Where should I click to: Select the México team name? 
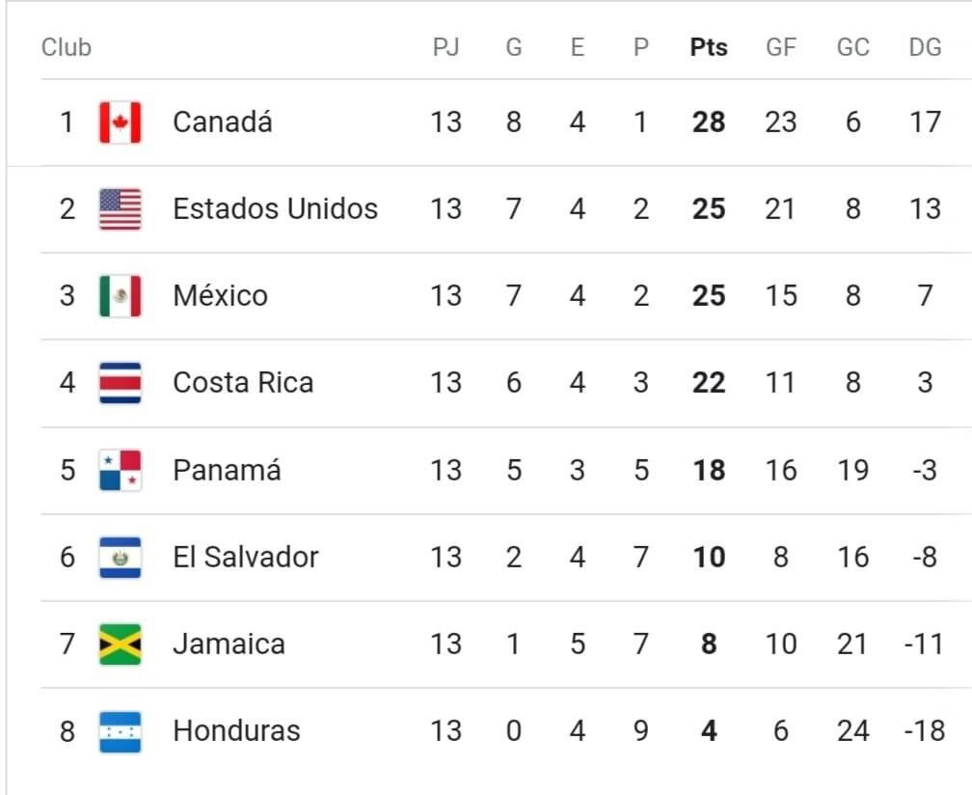pos(220,296)
